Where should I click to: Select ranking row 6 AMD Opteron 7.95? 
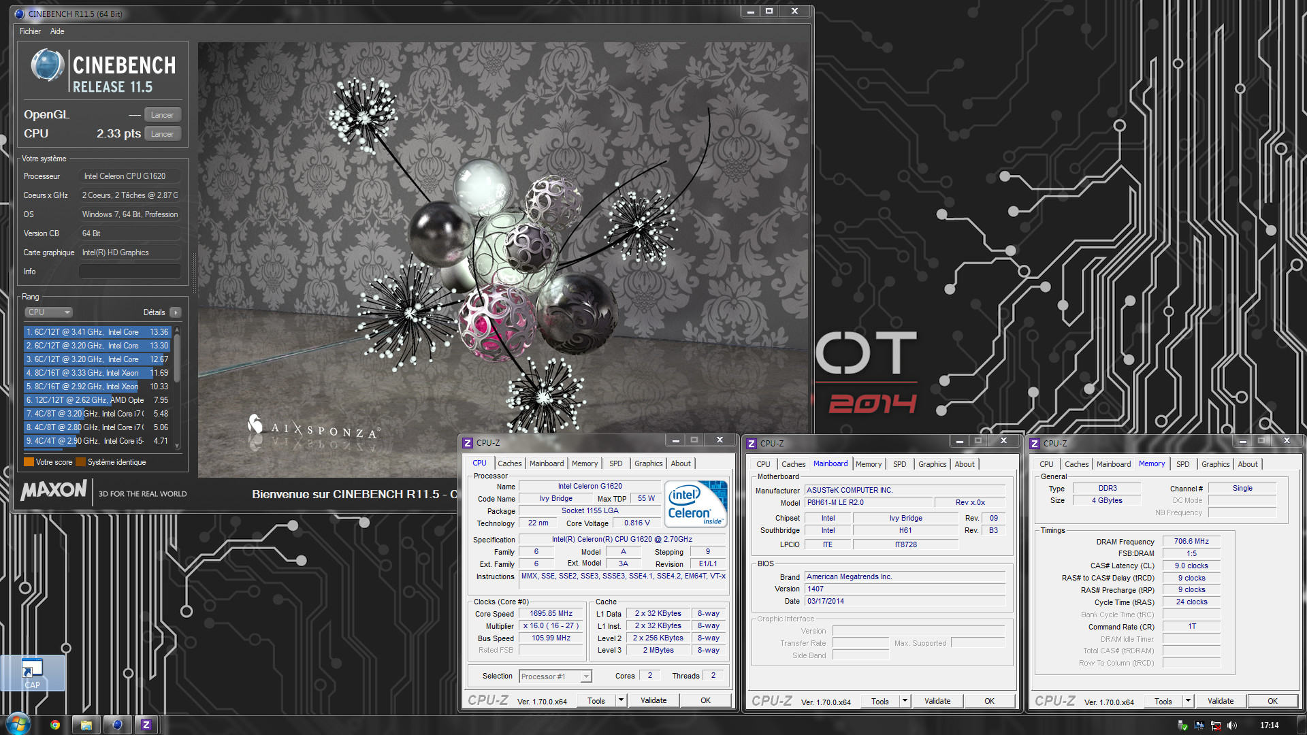[x=97, y=400]
